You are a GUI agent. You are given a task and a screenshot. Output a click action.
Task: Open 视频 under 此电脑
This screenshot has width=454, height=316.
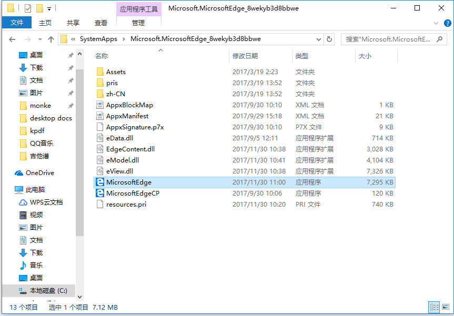31,215
